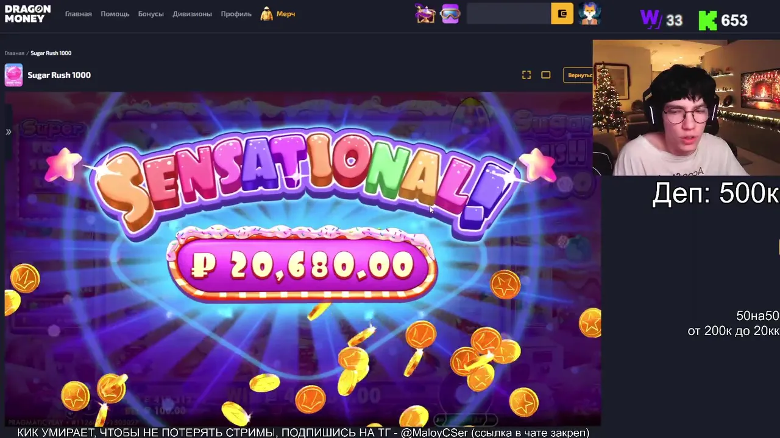
Task: Open the Профиль menu item
Action: click(236, 13)
